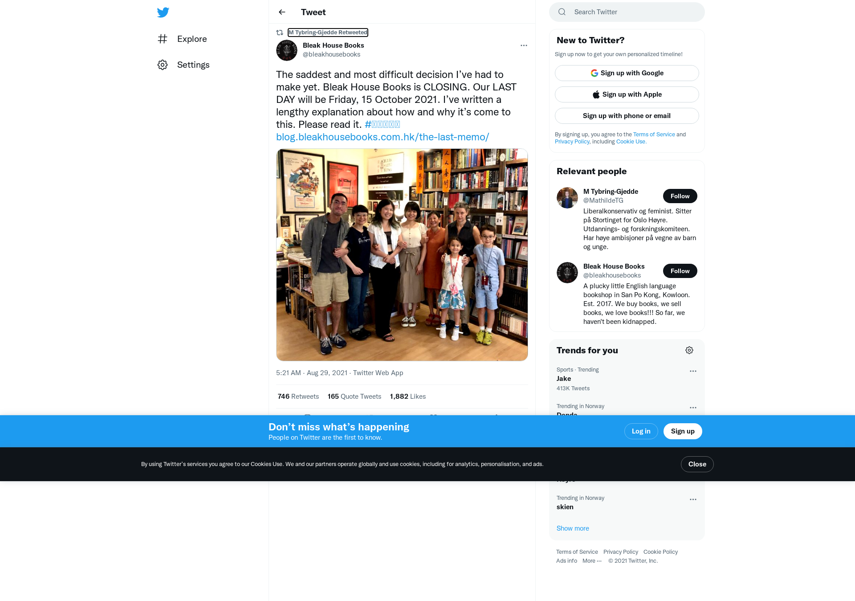This screenshot has height=601, width=855.
Task: Open the tweet's three-dot more menu
Action: pyautogui.click(x=524, y=45)
